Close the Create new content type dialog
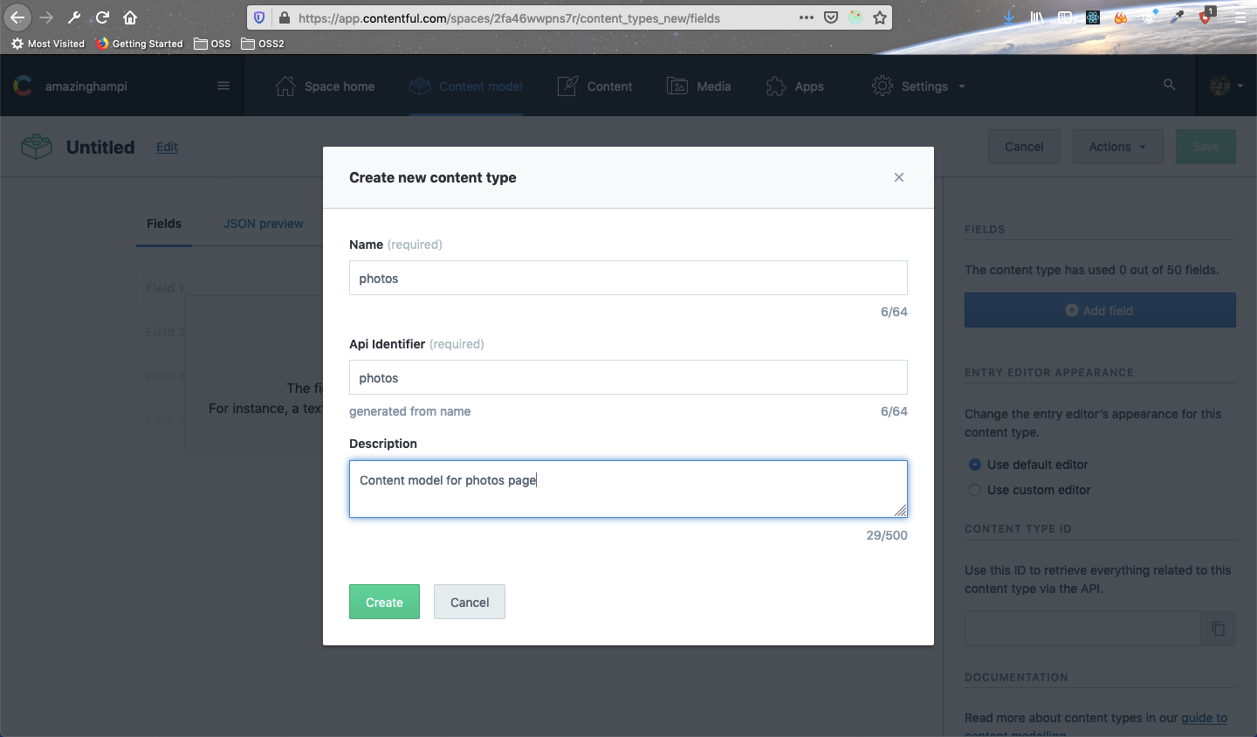The height and width of the screenshot is (737, 1257). point(899,177)
